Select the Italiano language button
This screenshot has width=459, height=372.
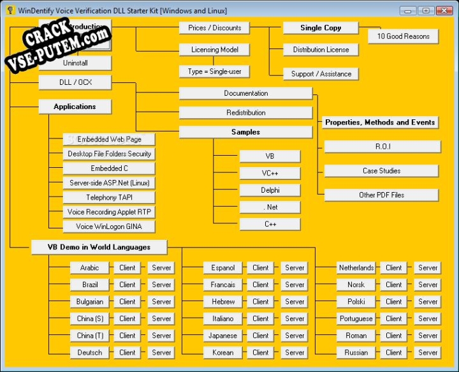(x=222, y=319)
